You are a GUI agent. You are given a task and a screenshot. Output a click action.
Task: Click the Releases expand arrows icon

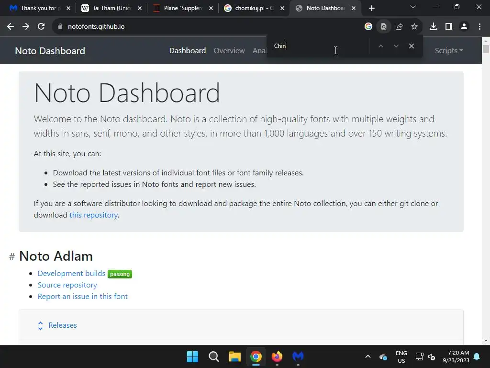point(40,326)
